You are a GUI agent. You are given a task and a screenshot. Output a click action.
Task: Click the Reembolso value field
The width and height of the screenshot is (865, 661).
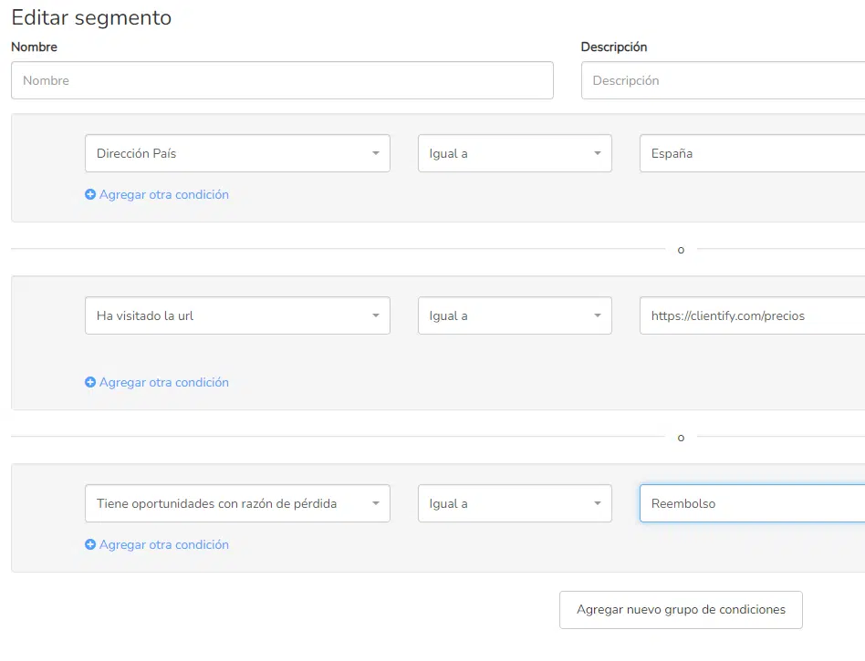click(x=753, y=503)
